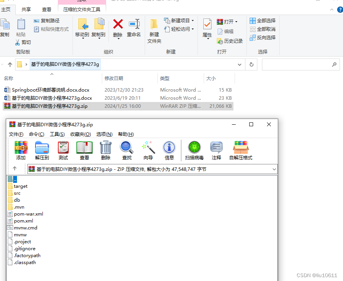The width and height of the screenshot is (343, 281).
Task: Click the Rename (重命名) icon
Action: (x=134, y=24)
